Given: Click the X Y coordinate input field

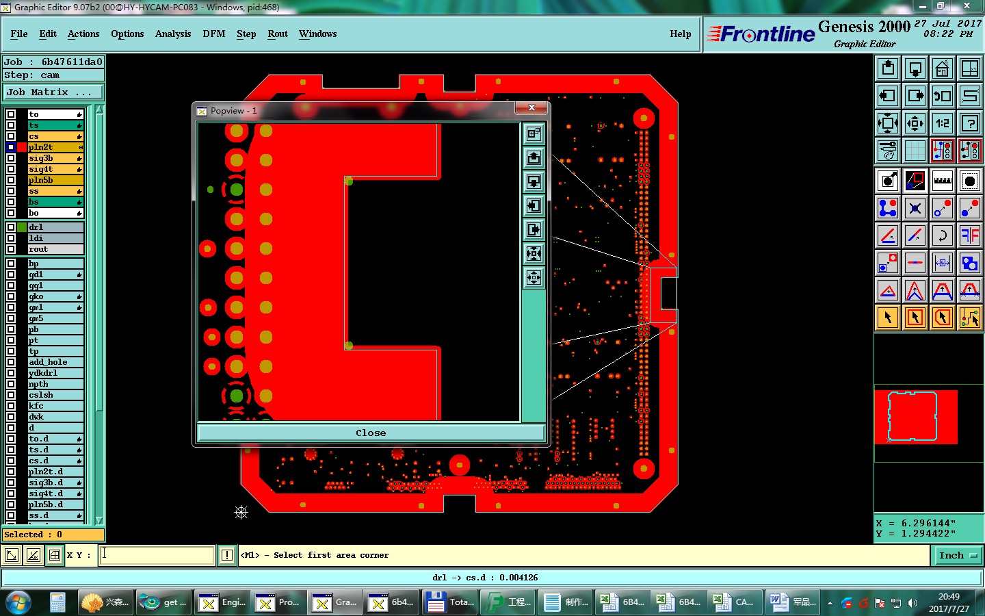Looking at the screenshot, I should (x=158, y=555).
